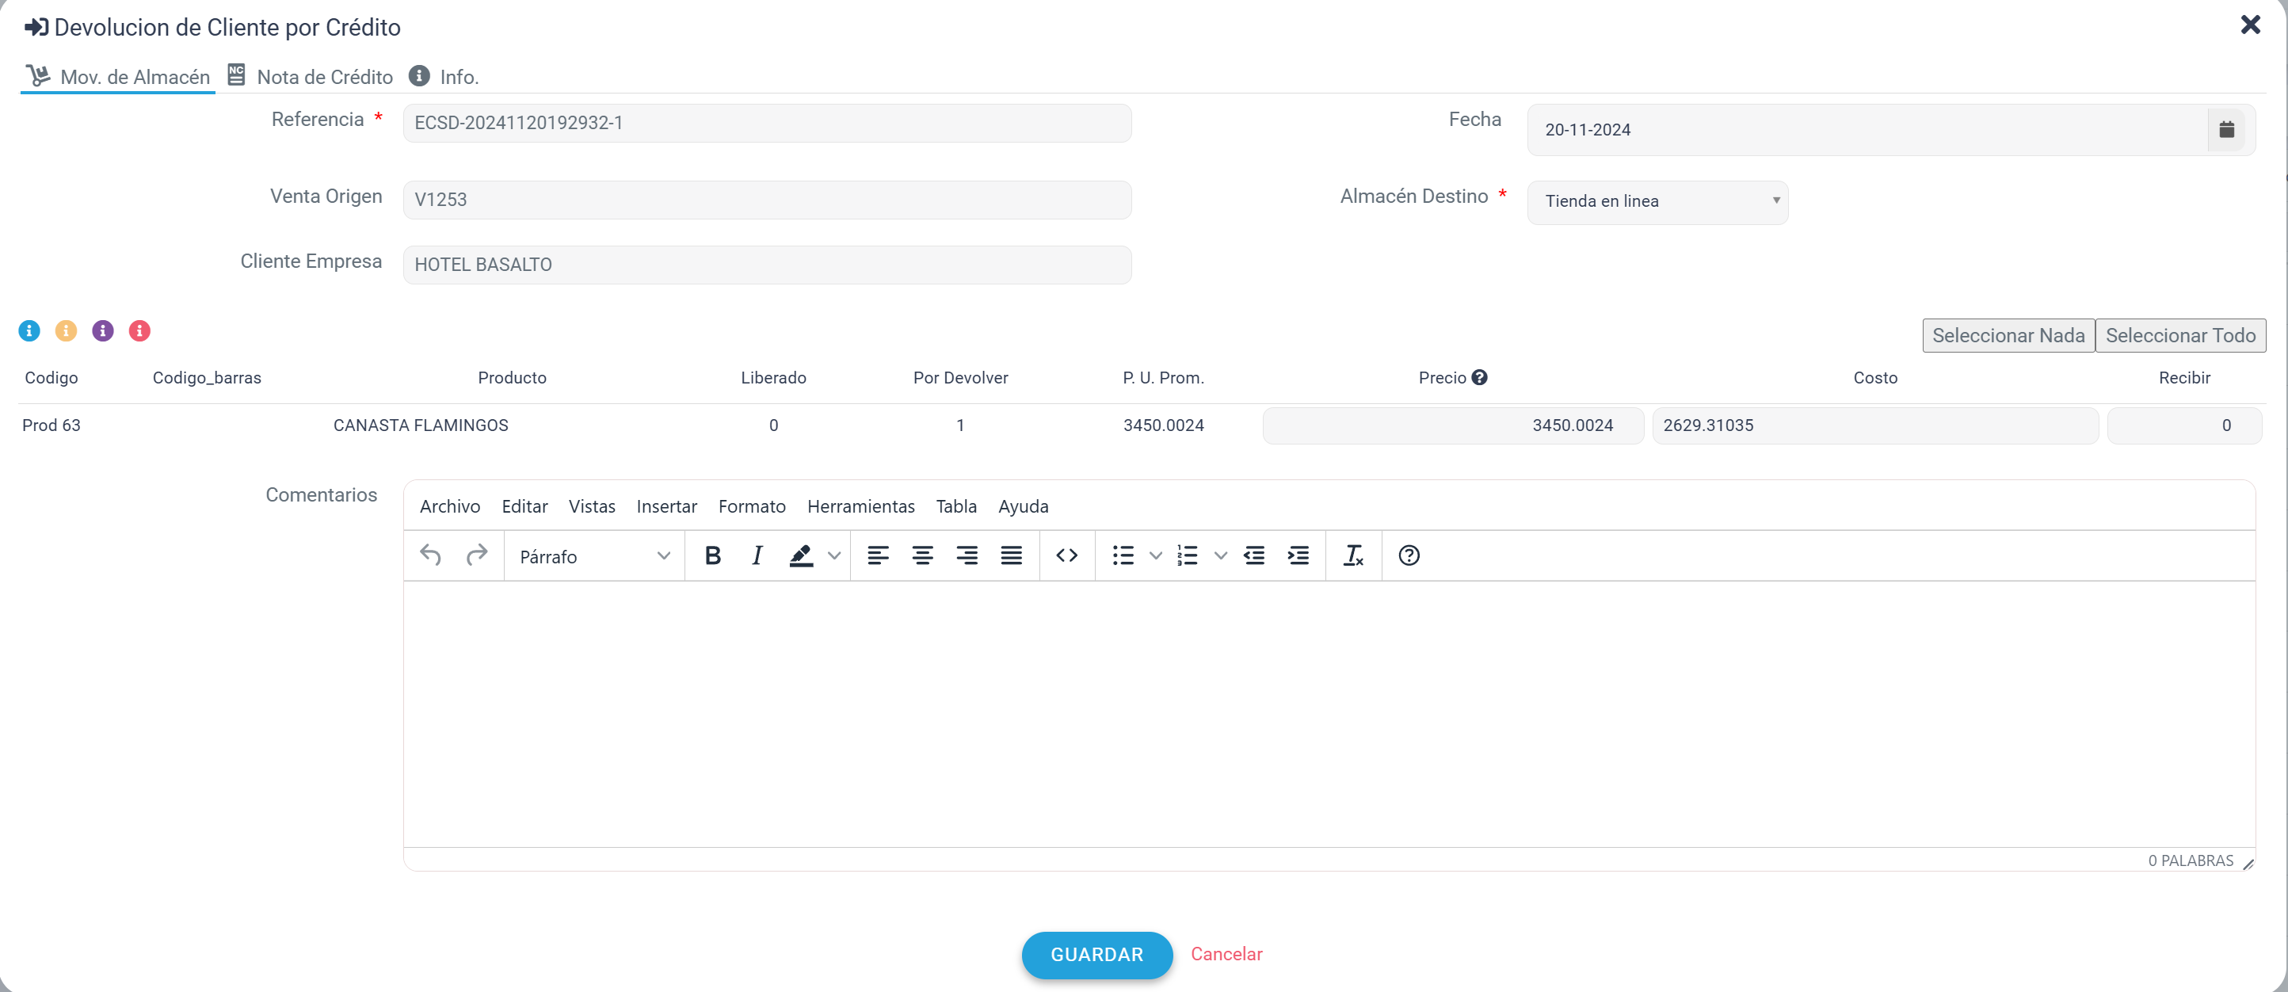Click the blue info circle icon
The width and height of the screenshot is (2288, 992).
(x=29, y=330)
